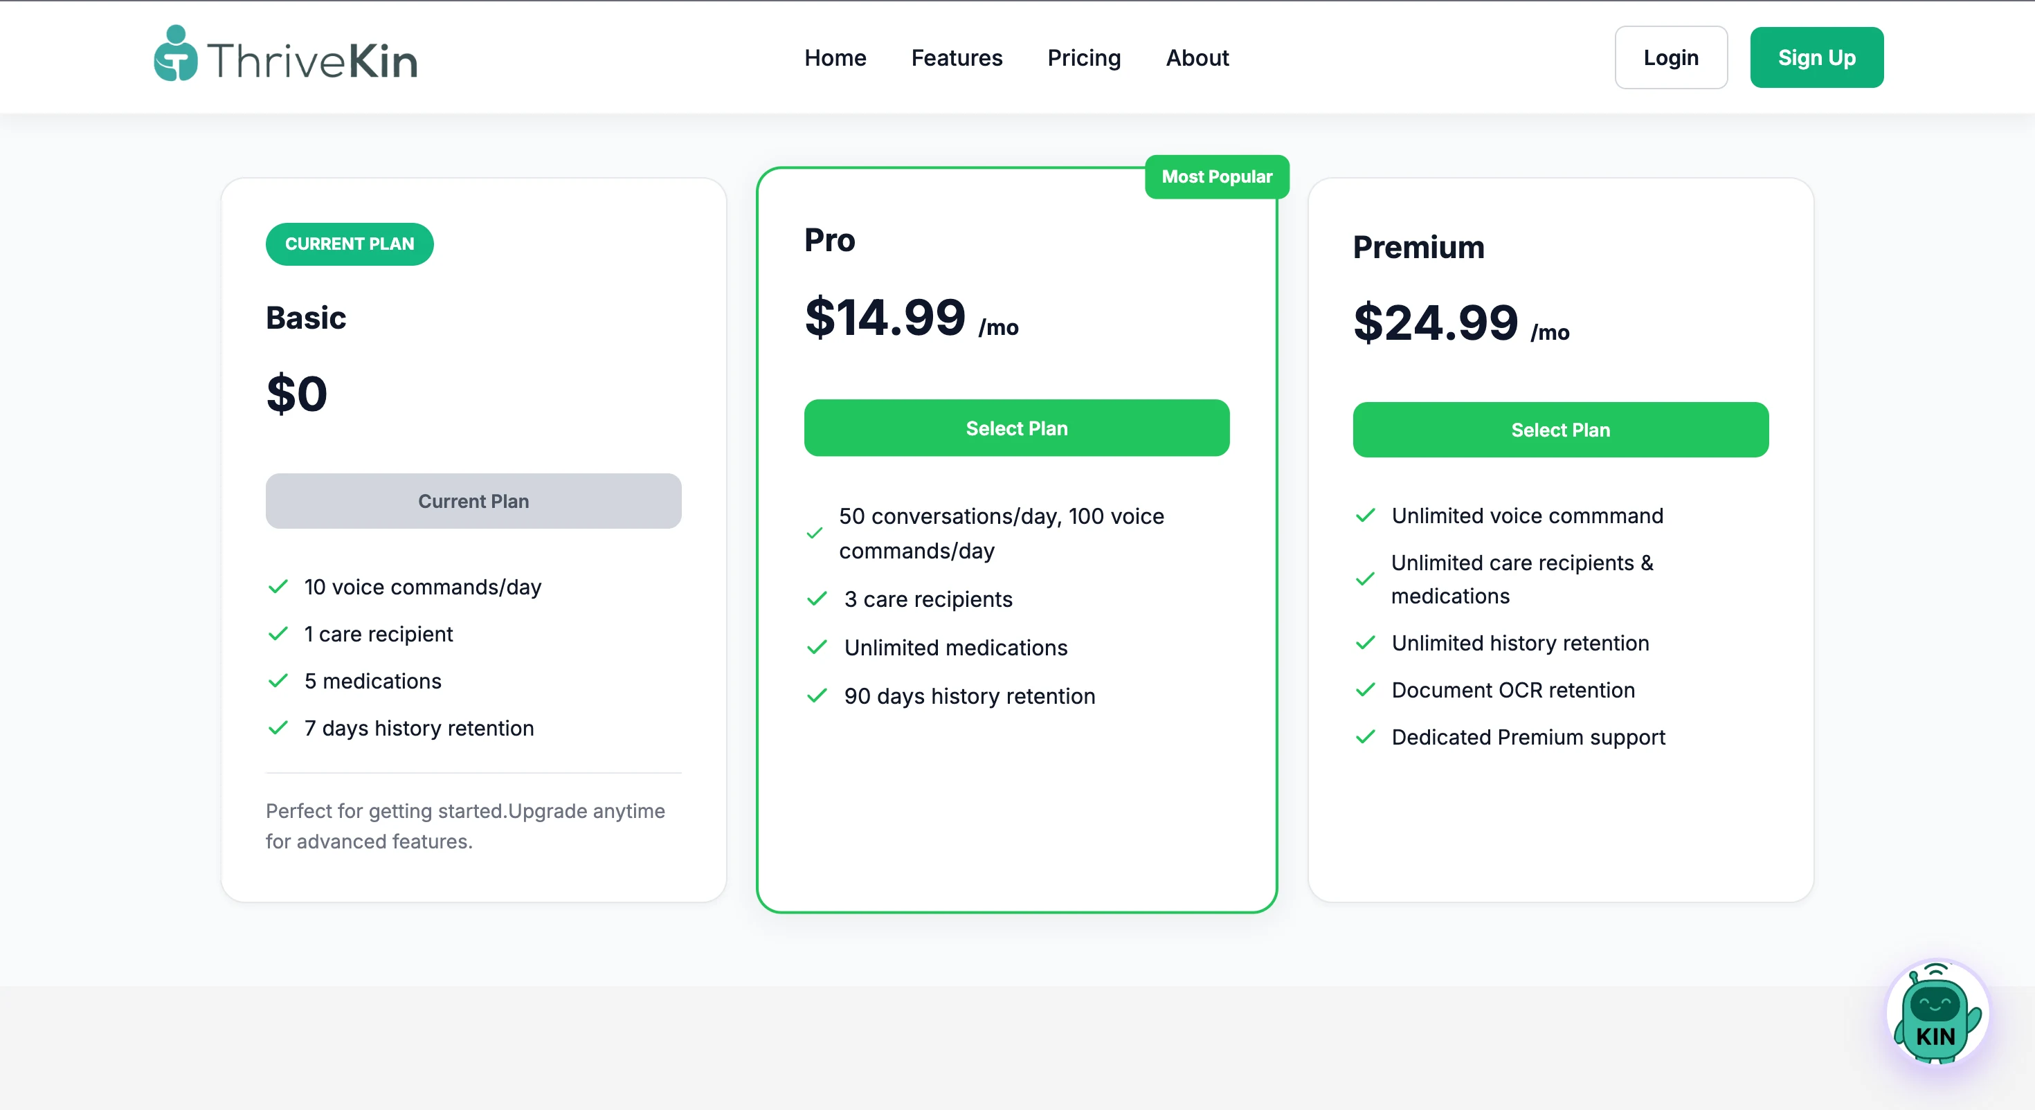Image resolution: width=2035 pixels, height=1110 pixels.
Task: Click checkmark beside 10 voice commands/day
Action: point(278,587)
